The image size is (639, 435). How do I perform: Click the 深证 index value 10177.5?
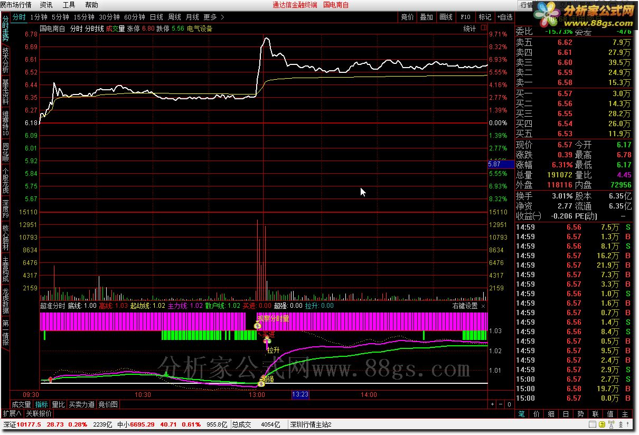(x=29, y=424)
